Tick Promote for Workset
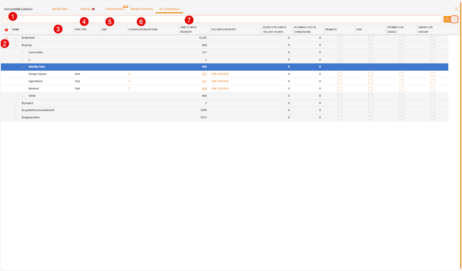Viewport: 462px width, 271px height. coord(340,89)
